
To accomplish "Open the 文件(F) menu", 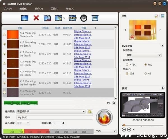I will click(x=8, y=9).
